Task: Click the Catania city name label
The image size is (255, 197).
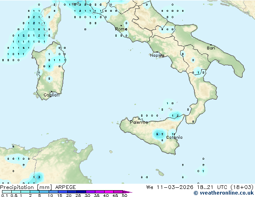Action: click(174, 137)
